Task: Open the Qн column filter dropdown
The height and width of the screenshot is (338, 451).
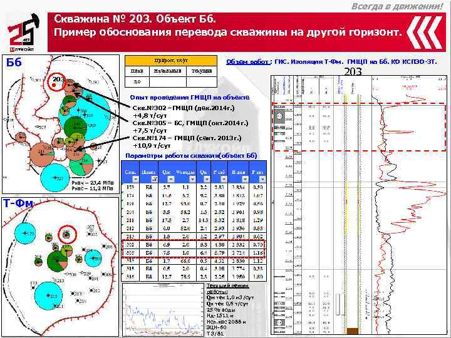Action: [207, 180]
